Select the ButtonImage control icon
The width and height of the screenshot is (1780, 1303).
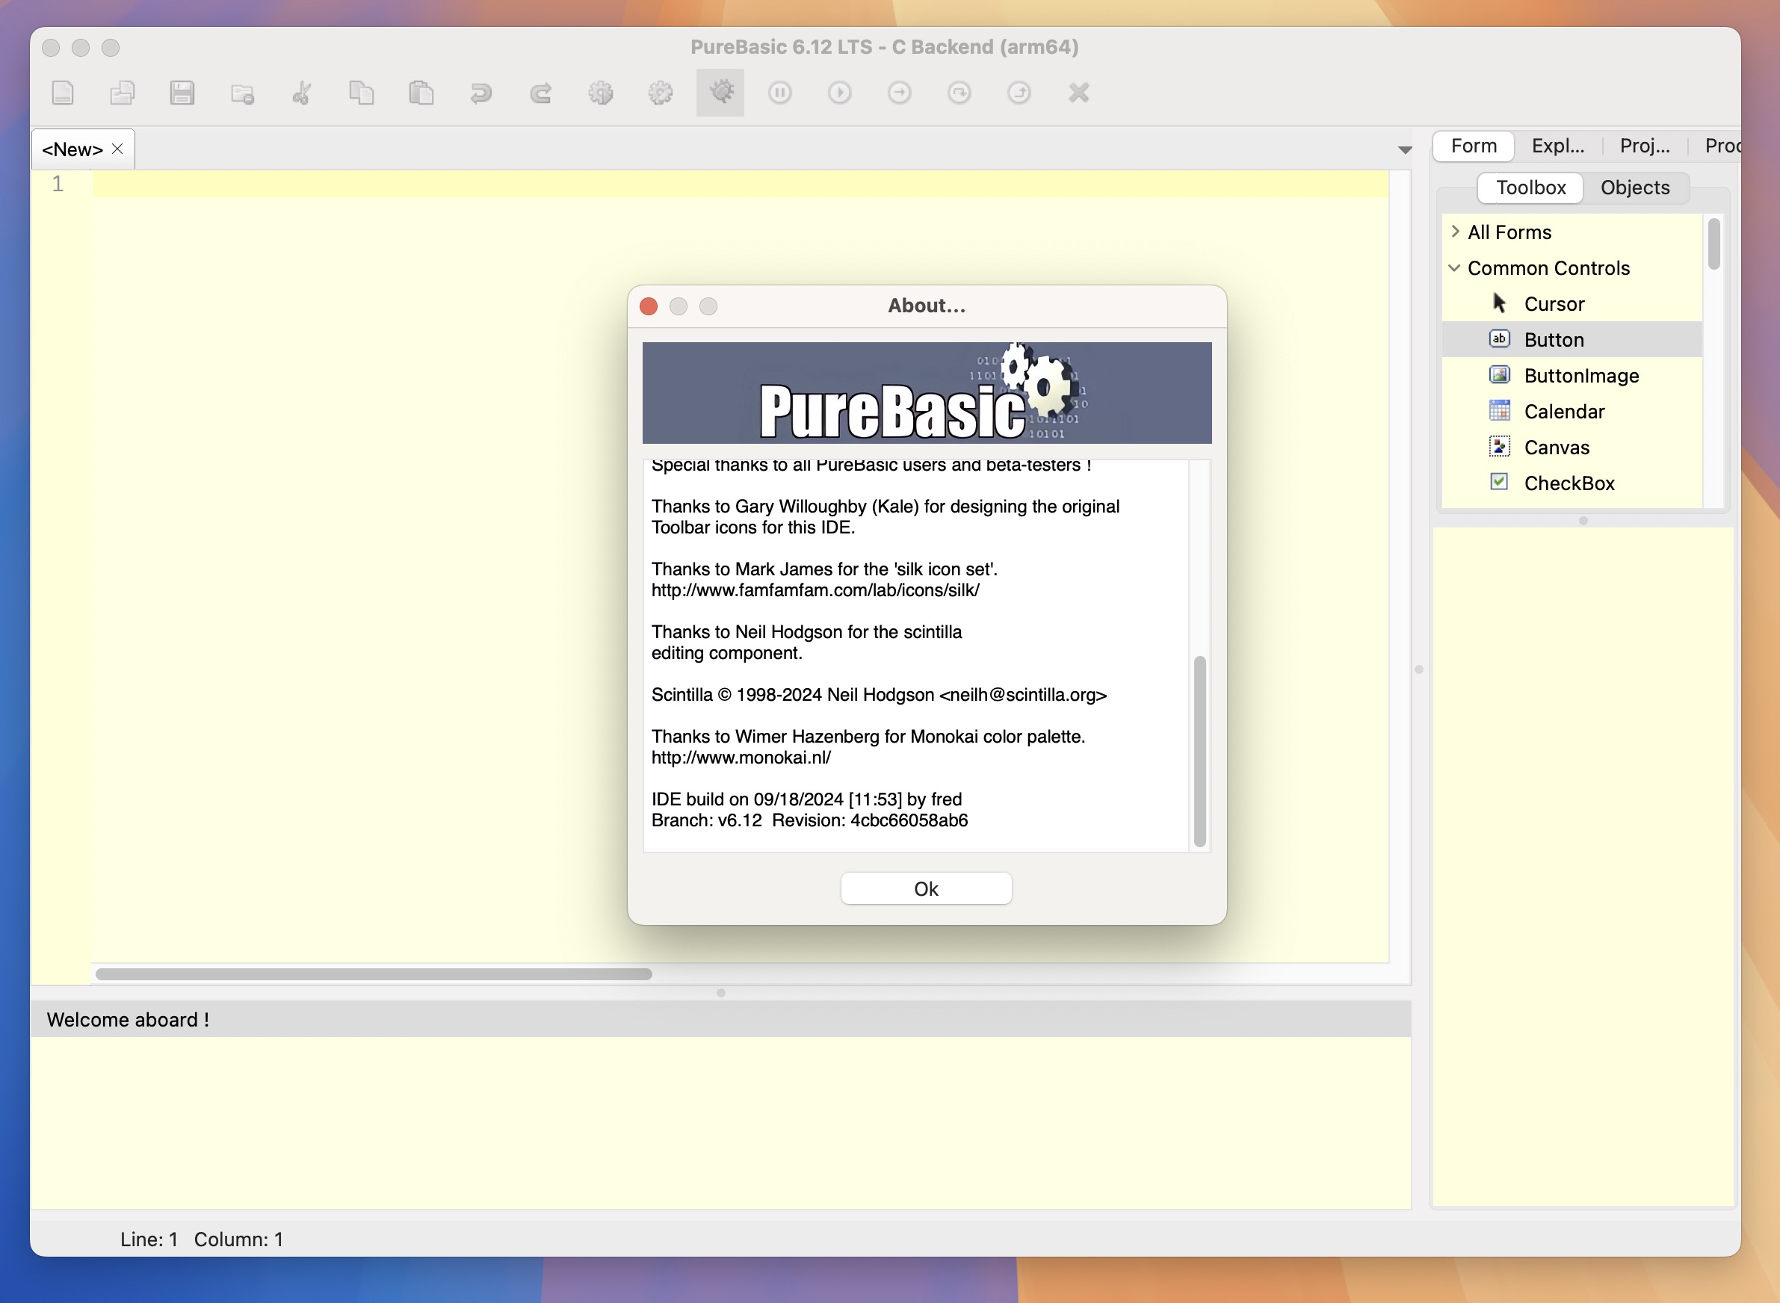(1499, 374)
